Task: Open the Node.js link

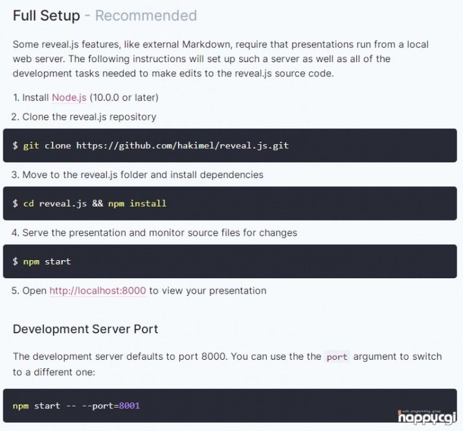Action: click(x=69, y=98)
